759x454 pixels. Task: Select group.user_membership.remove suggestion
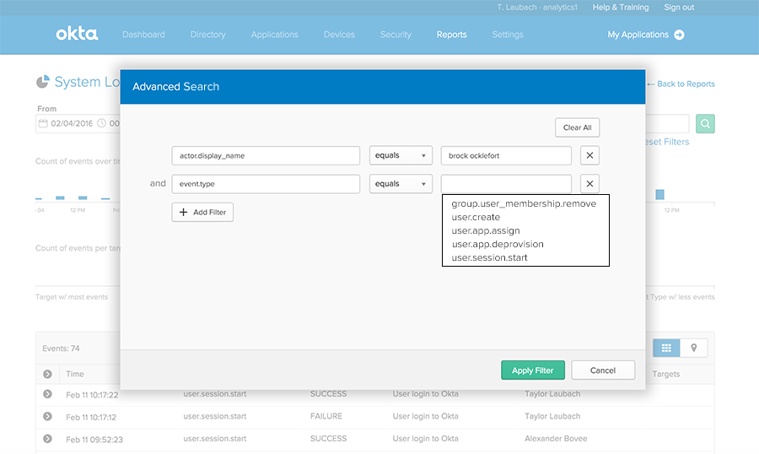[524, 203]
